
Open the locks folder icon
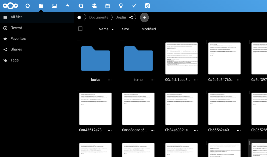tap(95, 58)
